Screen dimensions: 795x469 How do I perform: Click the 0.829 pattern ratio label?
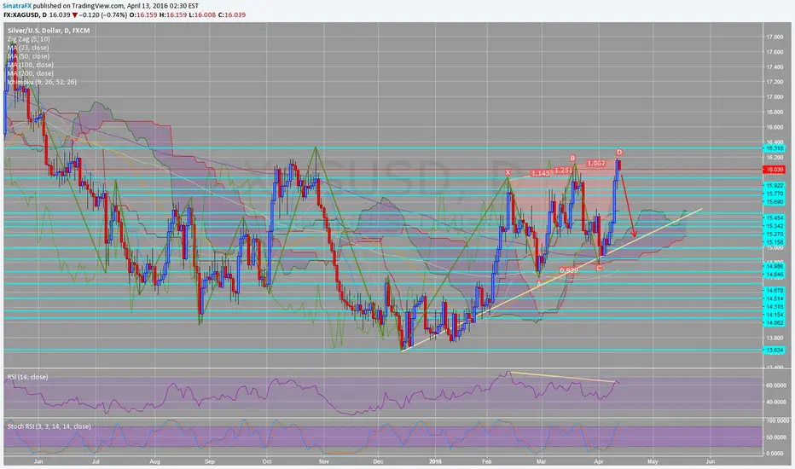pyautogui.click(x=569, y=270)
